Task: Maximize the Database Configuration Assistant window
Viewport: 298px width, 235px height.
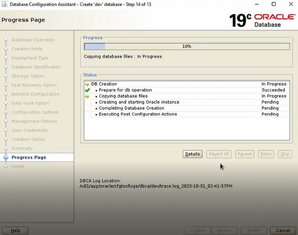Action: click(274, 4)
